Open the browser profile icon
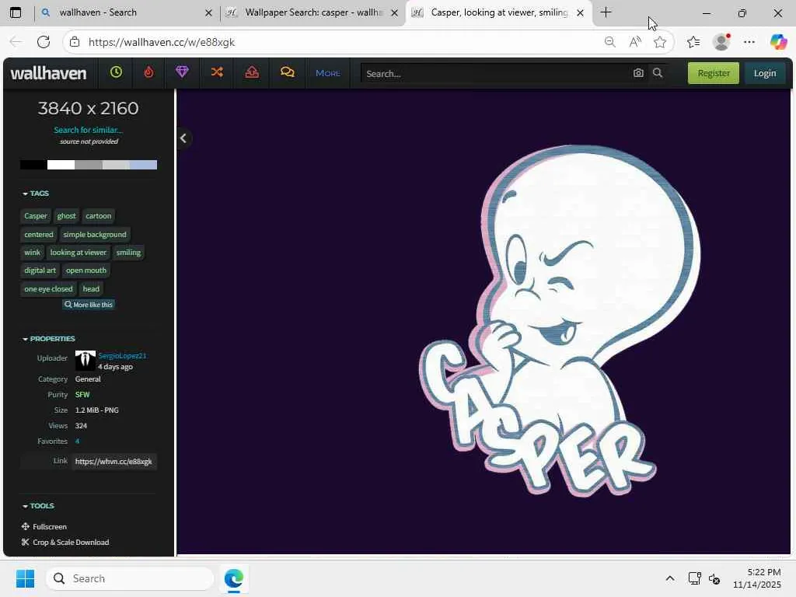Viewport: 796px width, 597px height. point(721,42)
